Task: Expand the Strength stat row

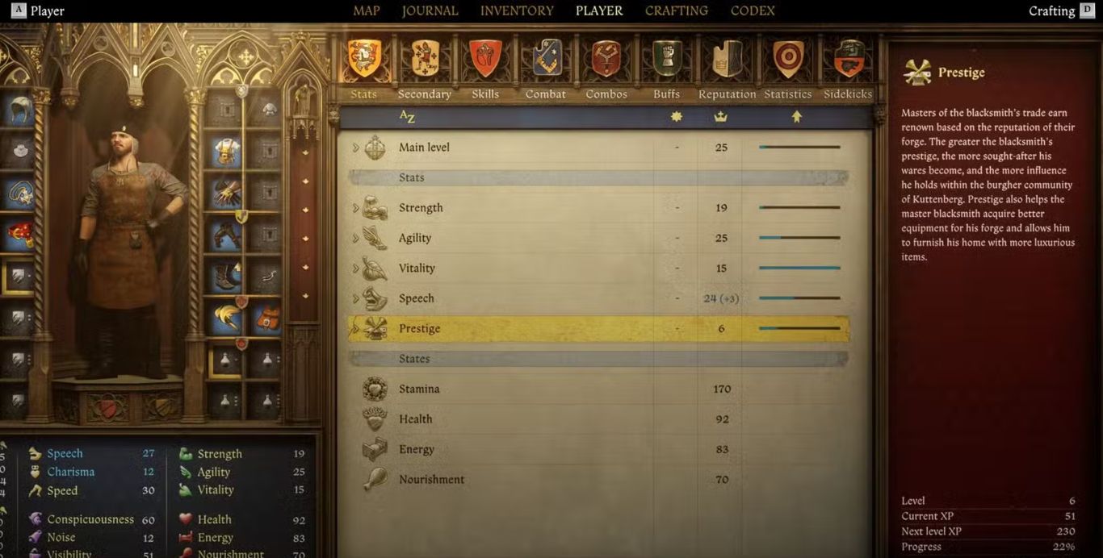Action: coord(355,208)
